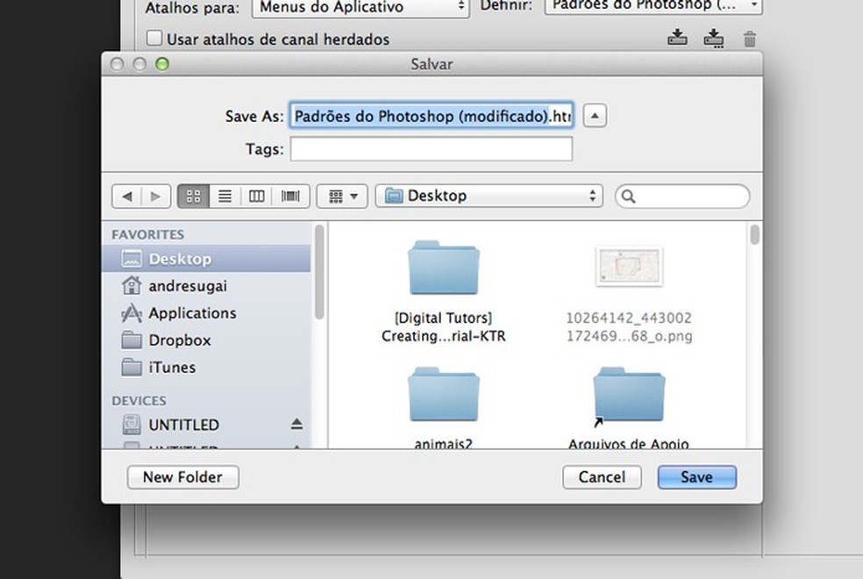Click the search field in Save dialog
863x579 pixels.
click(682, 197)
